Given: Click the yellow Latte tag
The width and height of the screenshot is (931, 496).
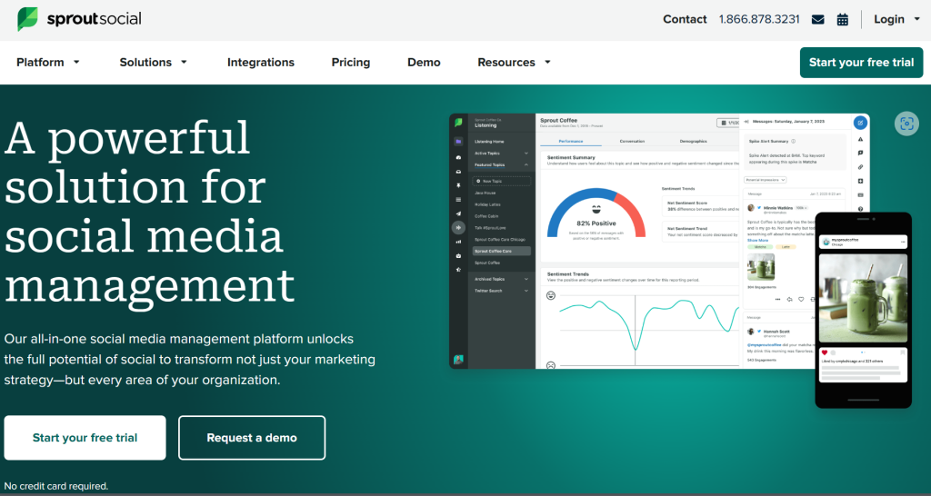Looking at the screenshot, I should 786,247.
